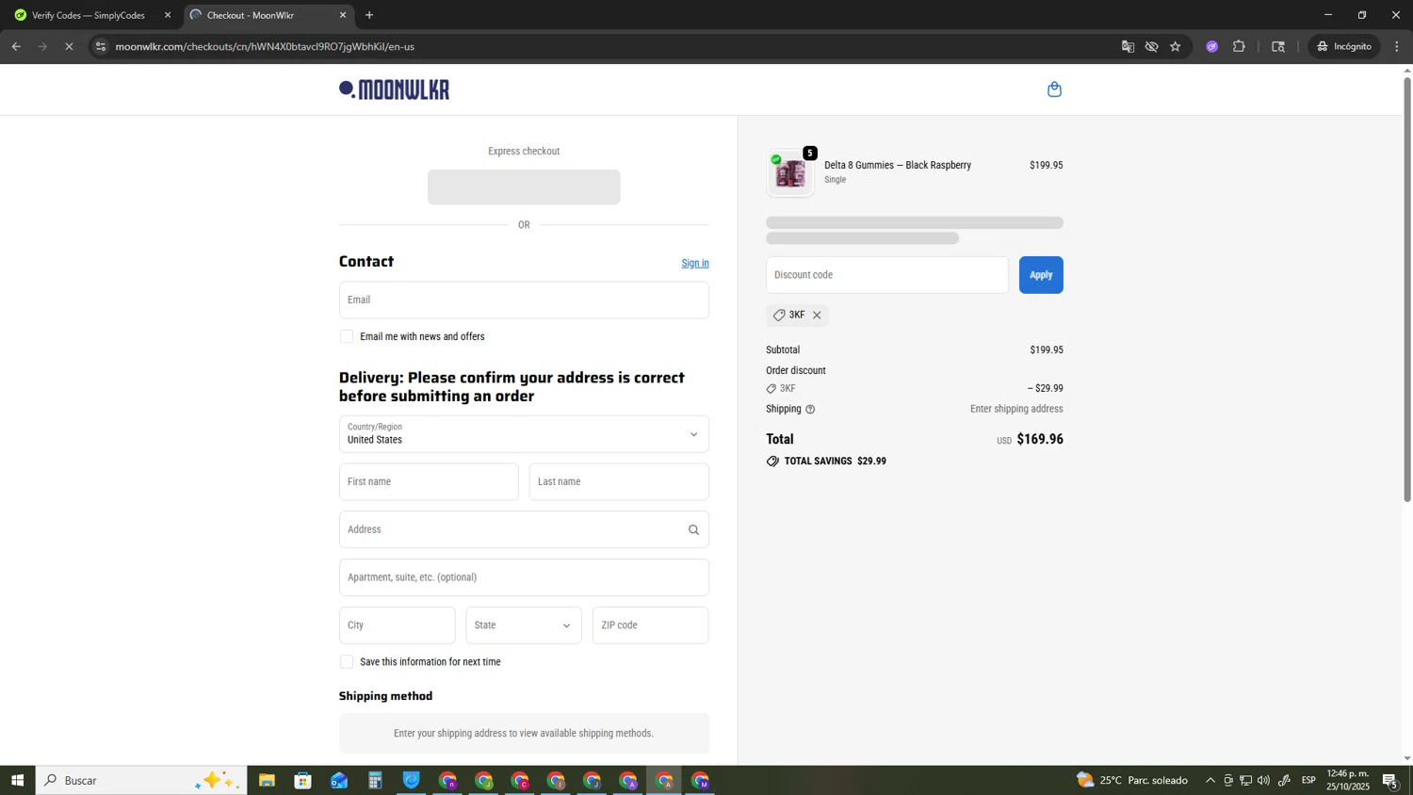Open the Country/Region dropdown
The height and width of the screenshot is (795, 1413).
coord(524,434)
